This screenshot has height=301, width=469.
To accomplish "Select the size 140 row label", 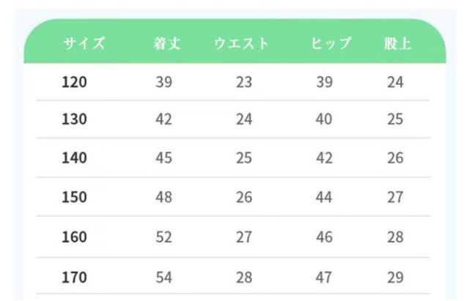I will pos(75,158).
